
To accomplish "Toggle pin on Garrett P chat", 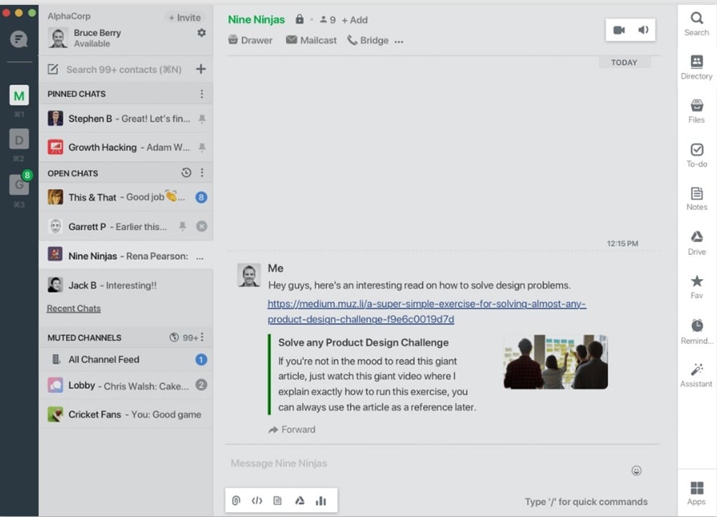I will [x=182, y=226].
